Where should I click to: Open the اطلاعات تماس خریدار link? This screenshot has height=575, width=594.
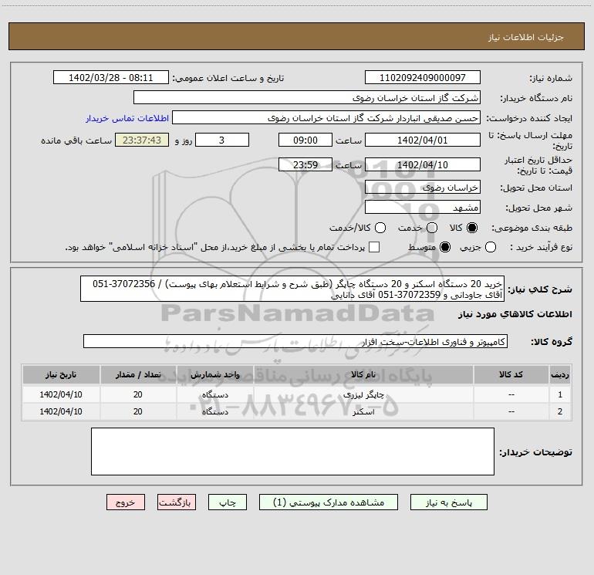[127, 118]
